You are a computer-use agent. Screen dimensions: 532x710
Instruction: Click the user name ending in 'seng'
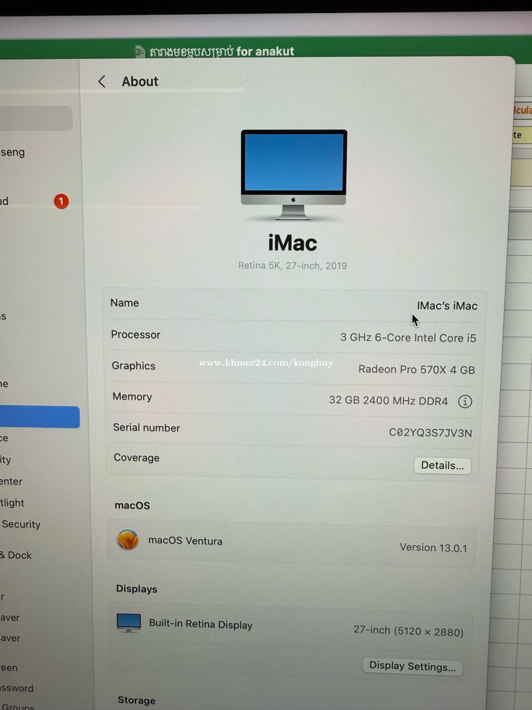13,152
